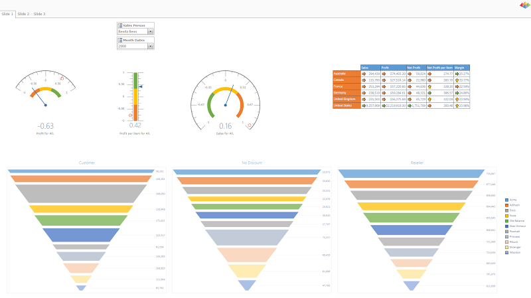Image resolution: width=531 pixels, height=298 pixels.
Task: Open the Sales Person combo box showing the current name
Action: tap(135, 31)
